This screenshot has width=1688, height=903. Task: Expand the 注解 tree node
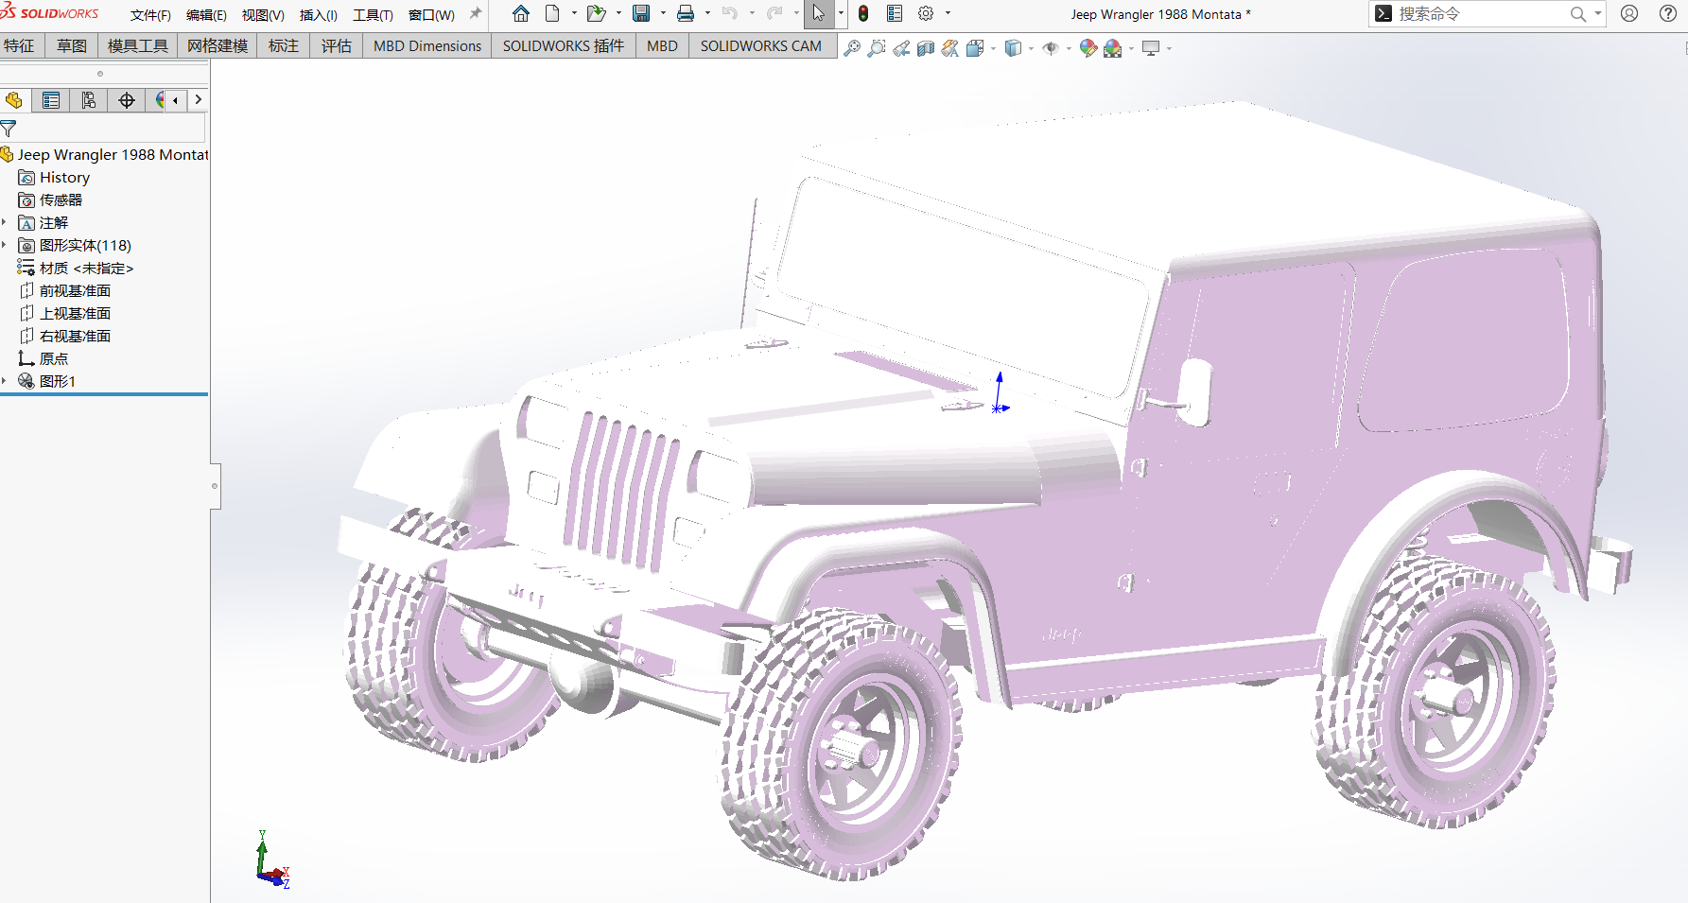tap(5, 222)
